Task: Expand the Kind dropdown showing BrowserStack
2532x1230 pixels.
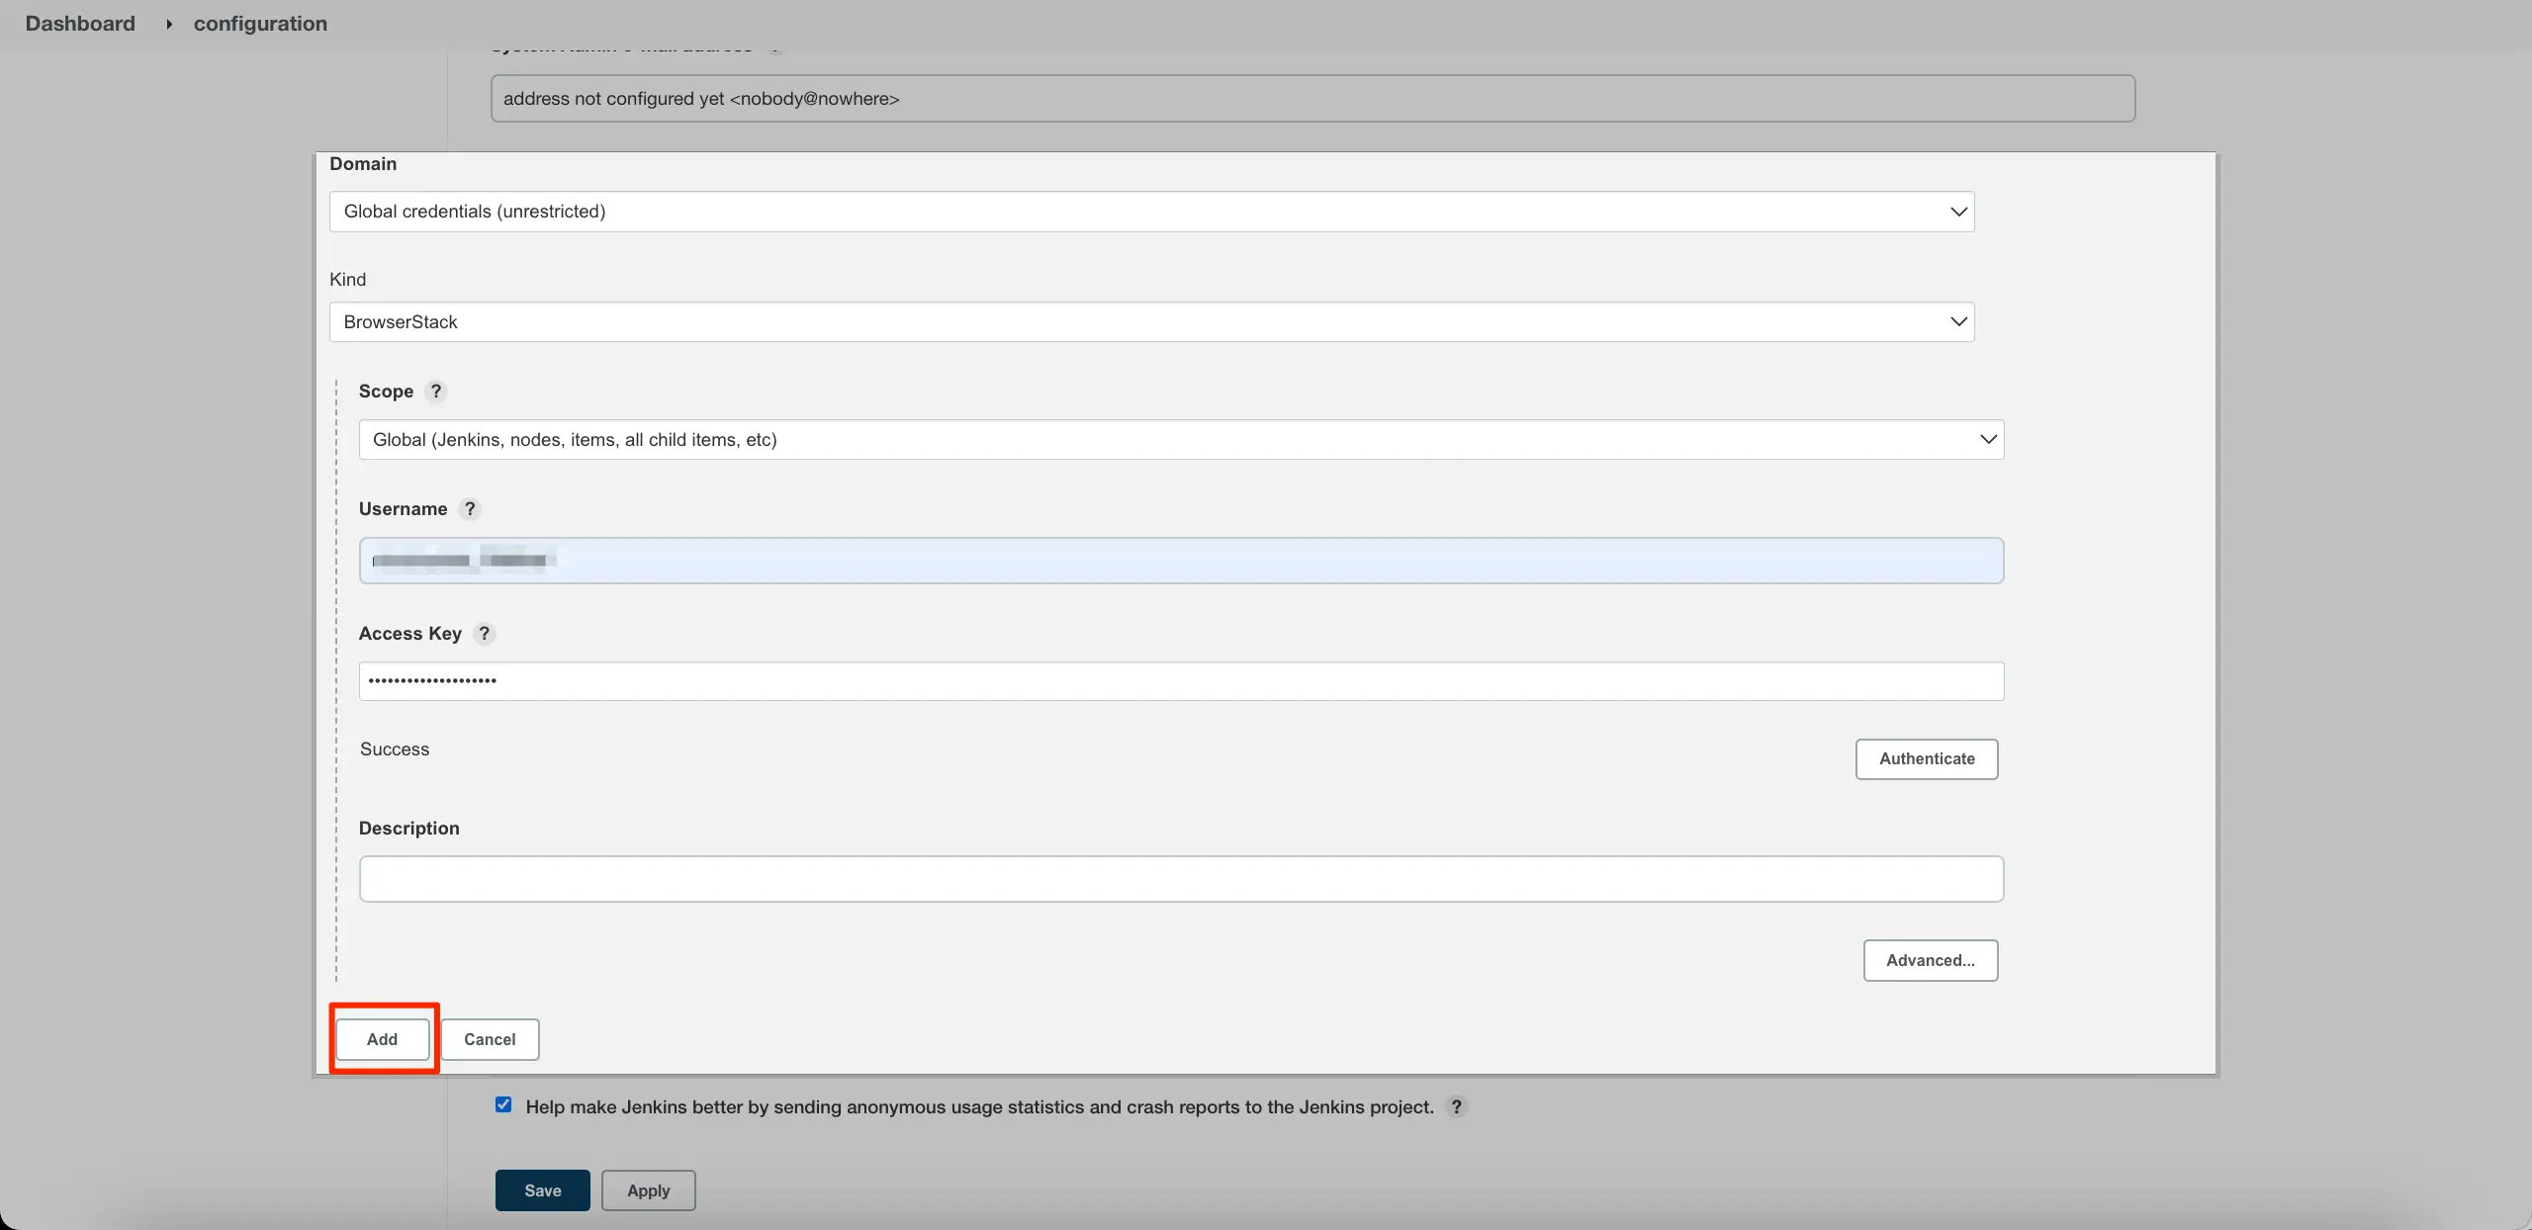Action: click(x=1151, y=322)
